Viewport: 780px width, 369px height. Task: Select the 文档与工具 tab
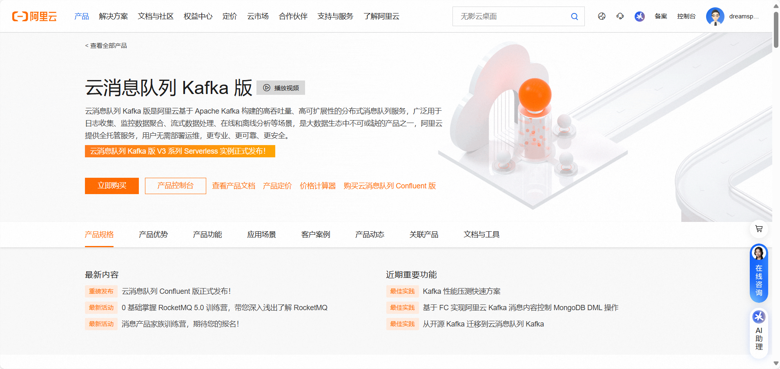click(481, 235)
